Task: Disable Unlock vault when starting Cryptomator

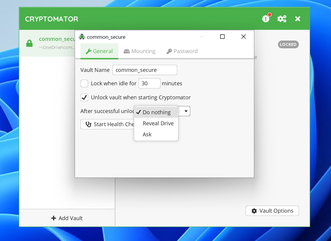Action: [84, 98]
